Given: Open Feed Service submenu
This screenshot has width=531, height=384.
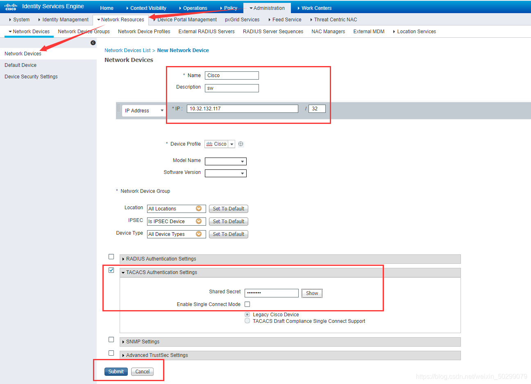Looking at the screenshot, I should tap(285, 20).
